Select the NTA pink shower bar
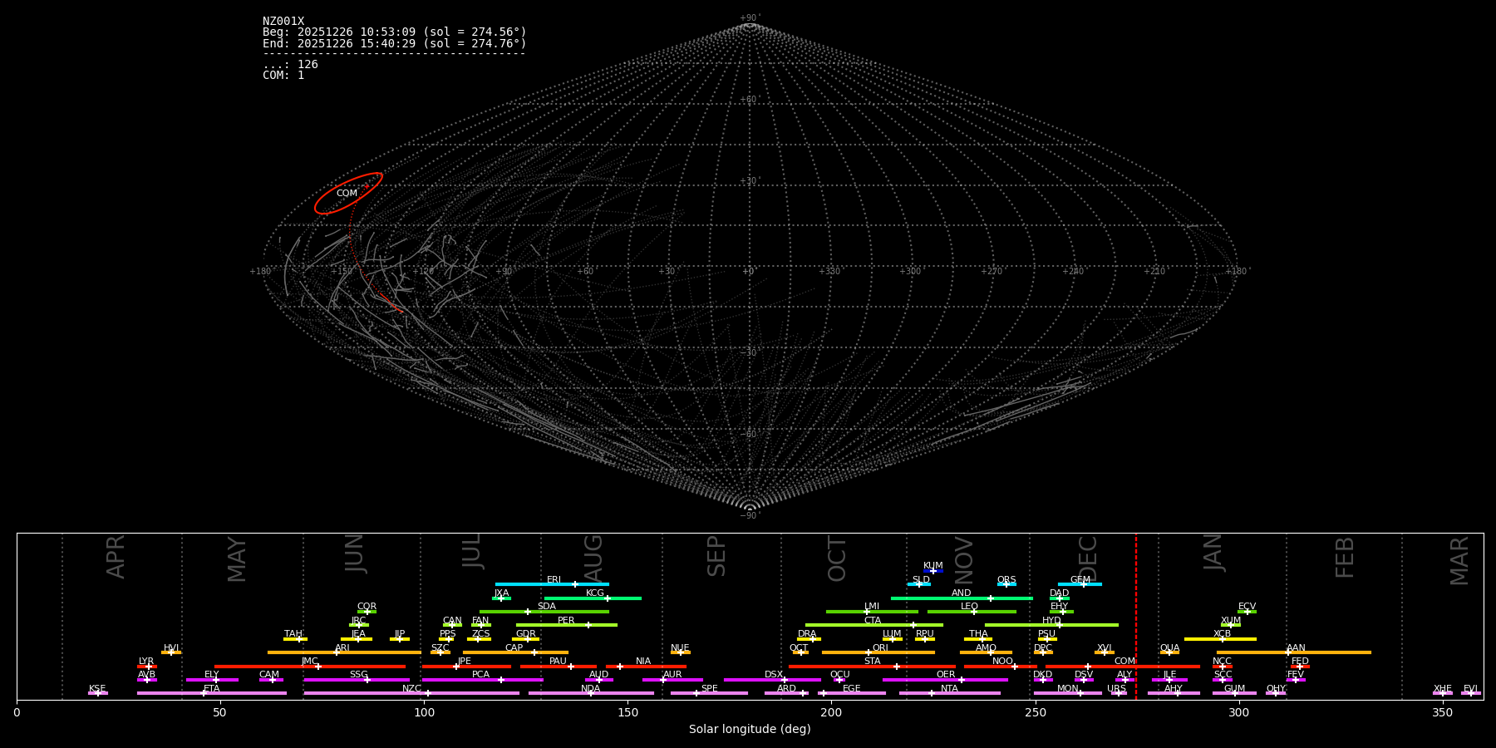Screen dimensions: 1496x748 [949, 693]
